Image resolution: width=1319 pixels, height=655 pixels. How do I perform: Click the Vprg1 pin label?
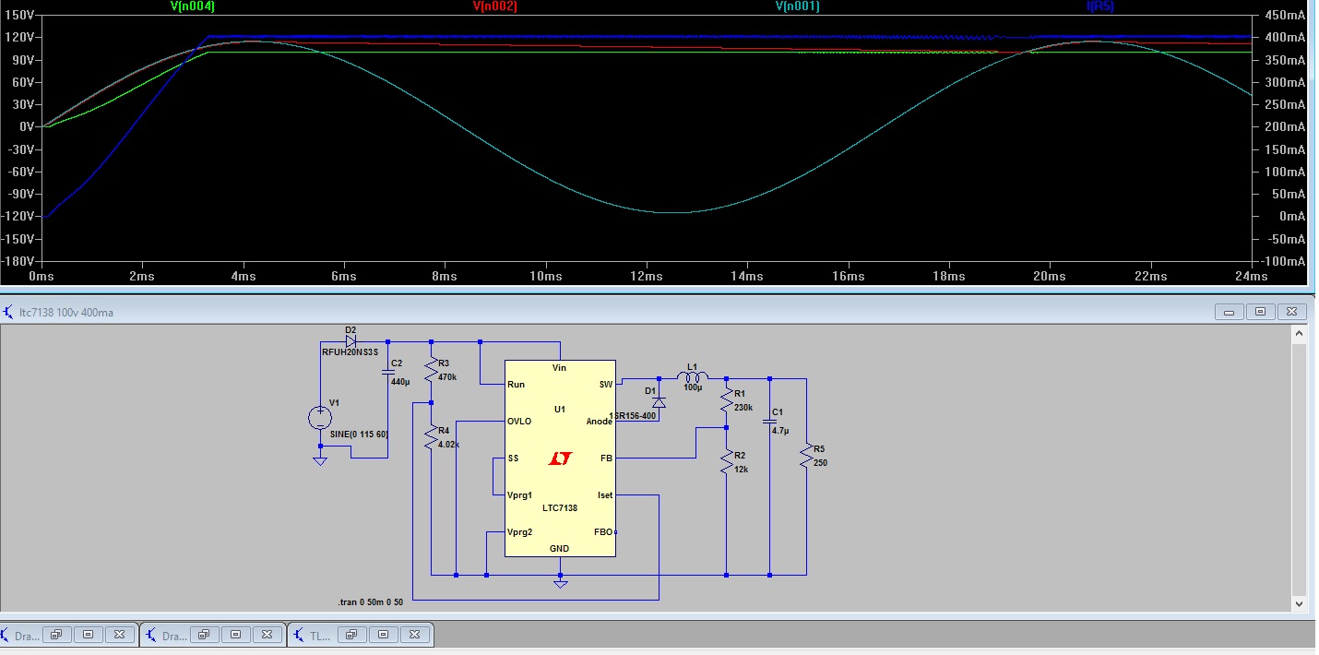coord(520,495)
